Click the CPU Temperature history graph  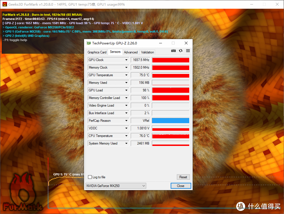171,136
